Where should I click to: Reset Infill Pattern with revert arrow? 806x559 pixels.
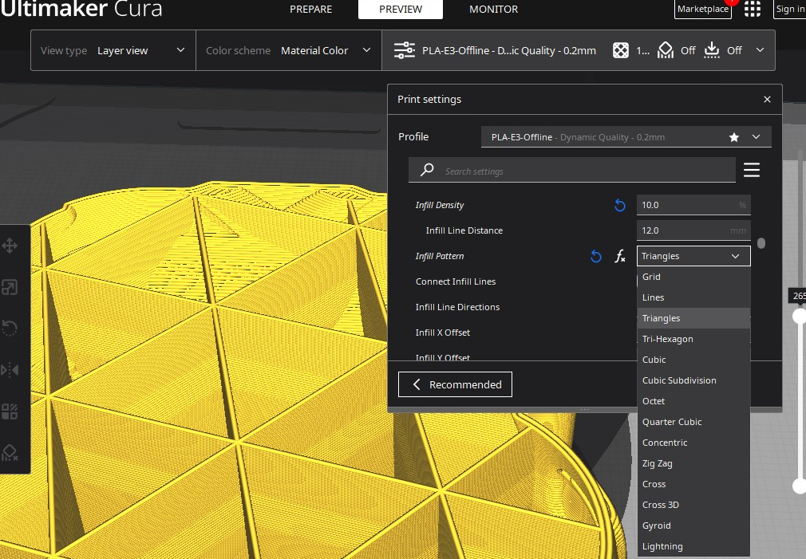point(595,257)
